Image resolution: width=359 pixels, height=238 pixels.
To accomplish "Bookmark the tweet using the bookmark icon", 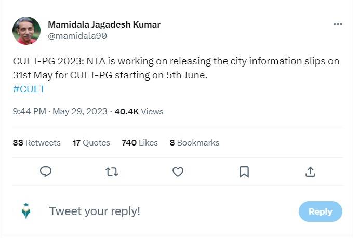I will pos(244,171).
